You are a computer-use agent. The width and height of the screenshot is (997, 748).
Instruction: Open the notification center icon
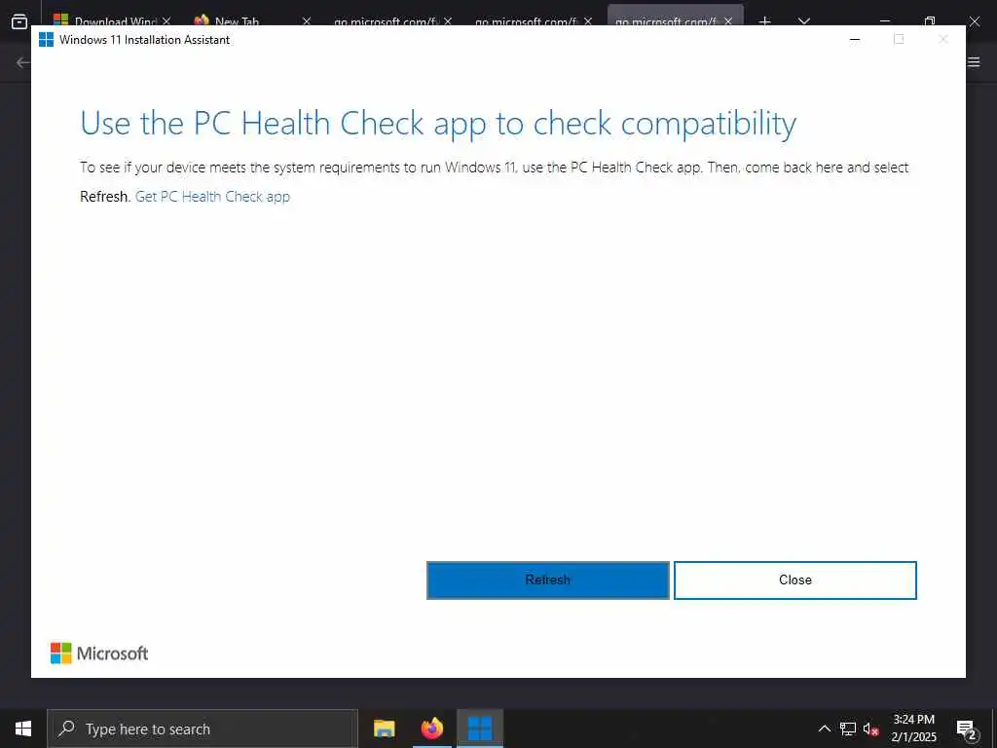pyautogui.click(x=967, y=729)
